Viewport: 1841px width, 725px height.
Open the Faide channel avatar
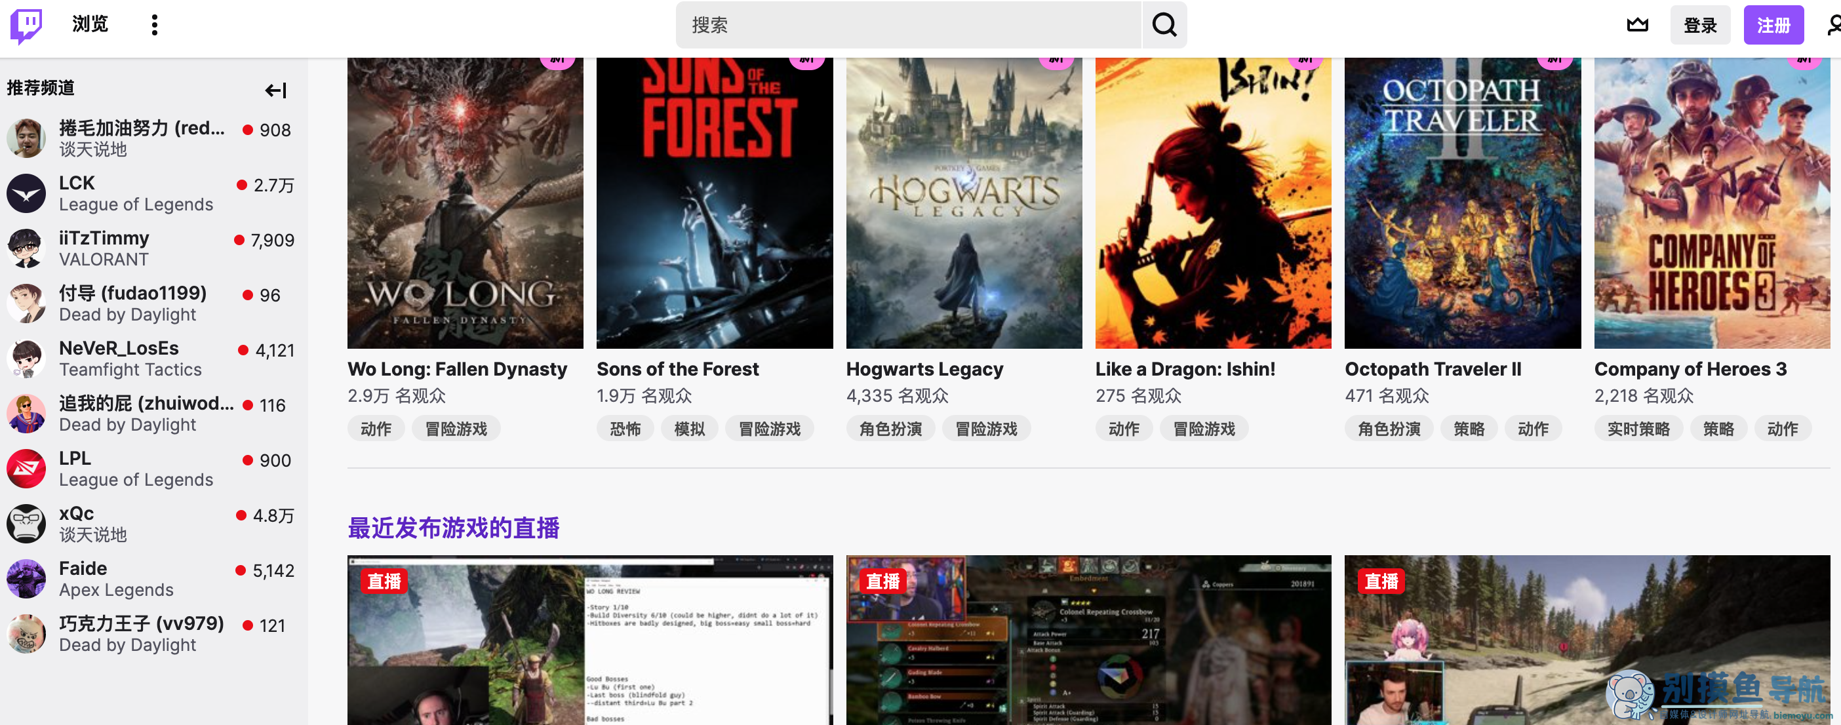coord(26,579)
